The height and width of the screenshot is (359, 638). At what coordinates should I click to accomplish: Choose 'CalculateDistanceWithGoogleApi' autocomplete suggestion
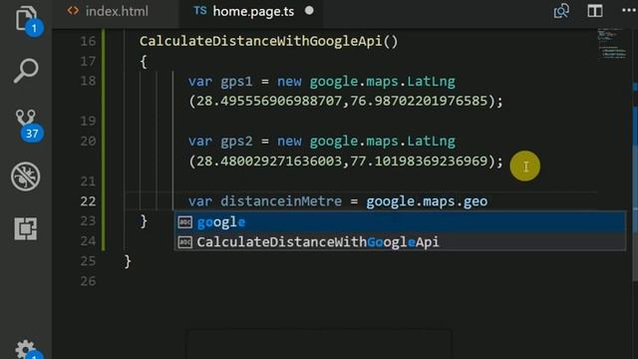pos(400,241)
